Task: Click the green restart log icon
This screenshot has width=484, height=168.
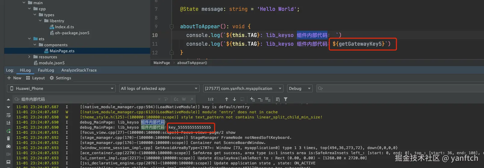Action: tap(8, 131)
